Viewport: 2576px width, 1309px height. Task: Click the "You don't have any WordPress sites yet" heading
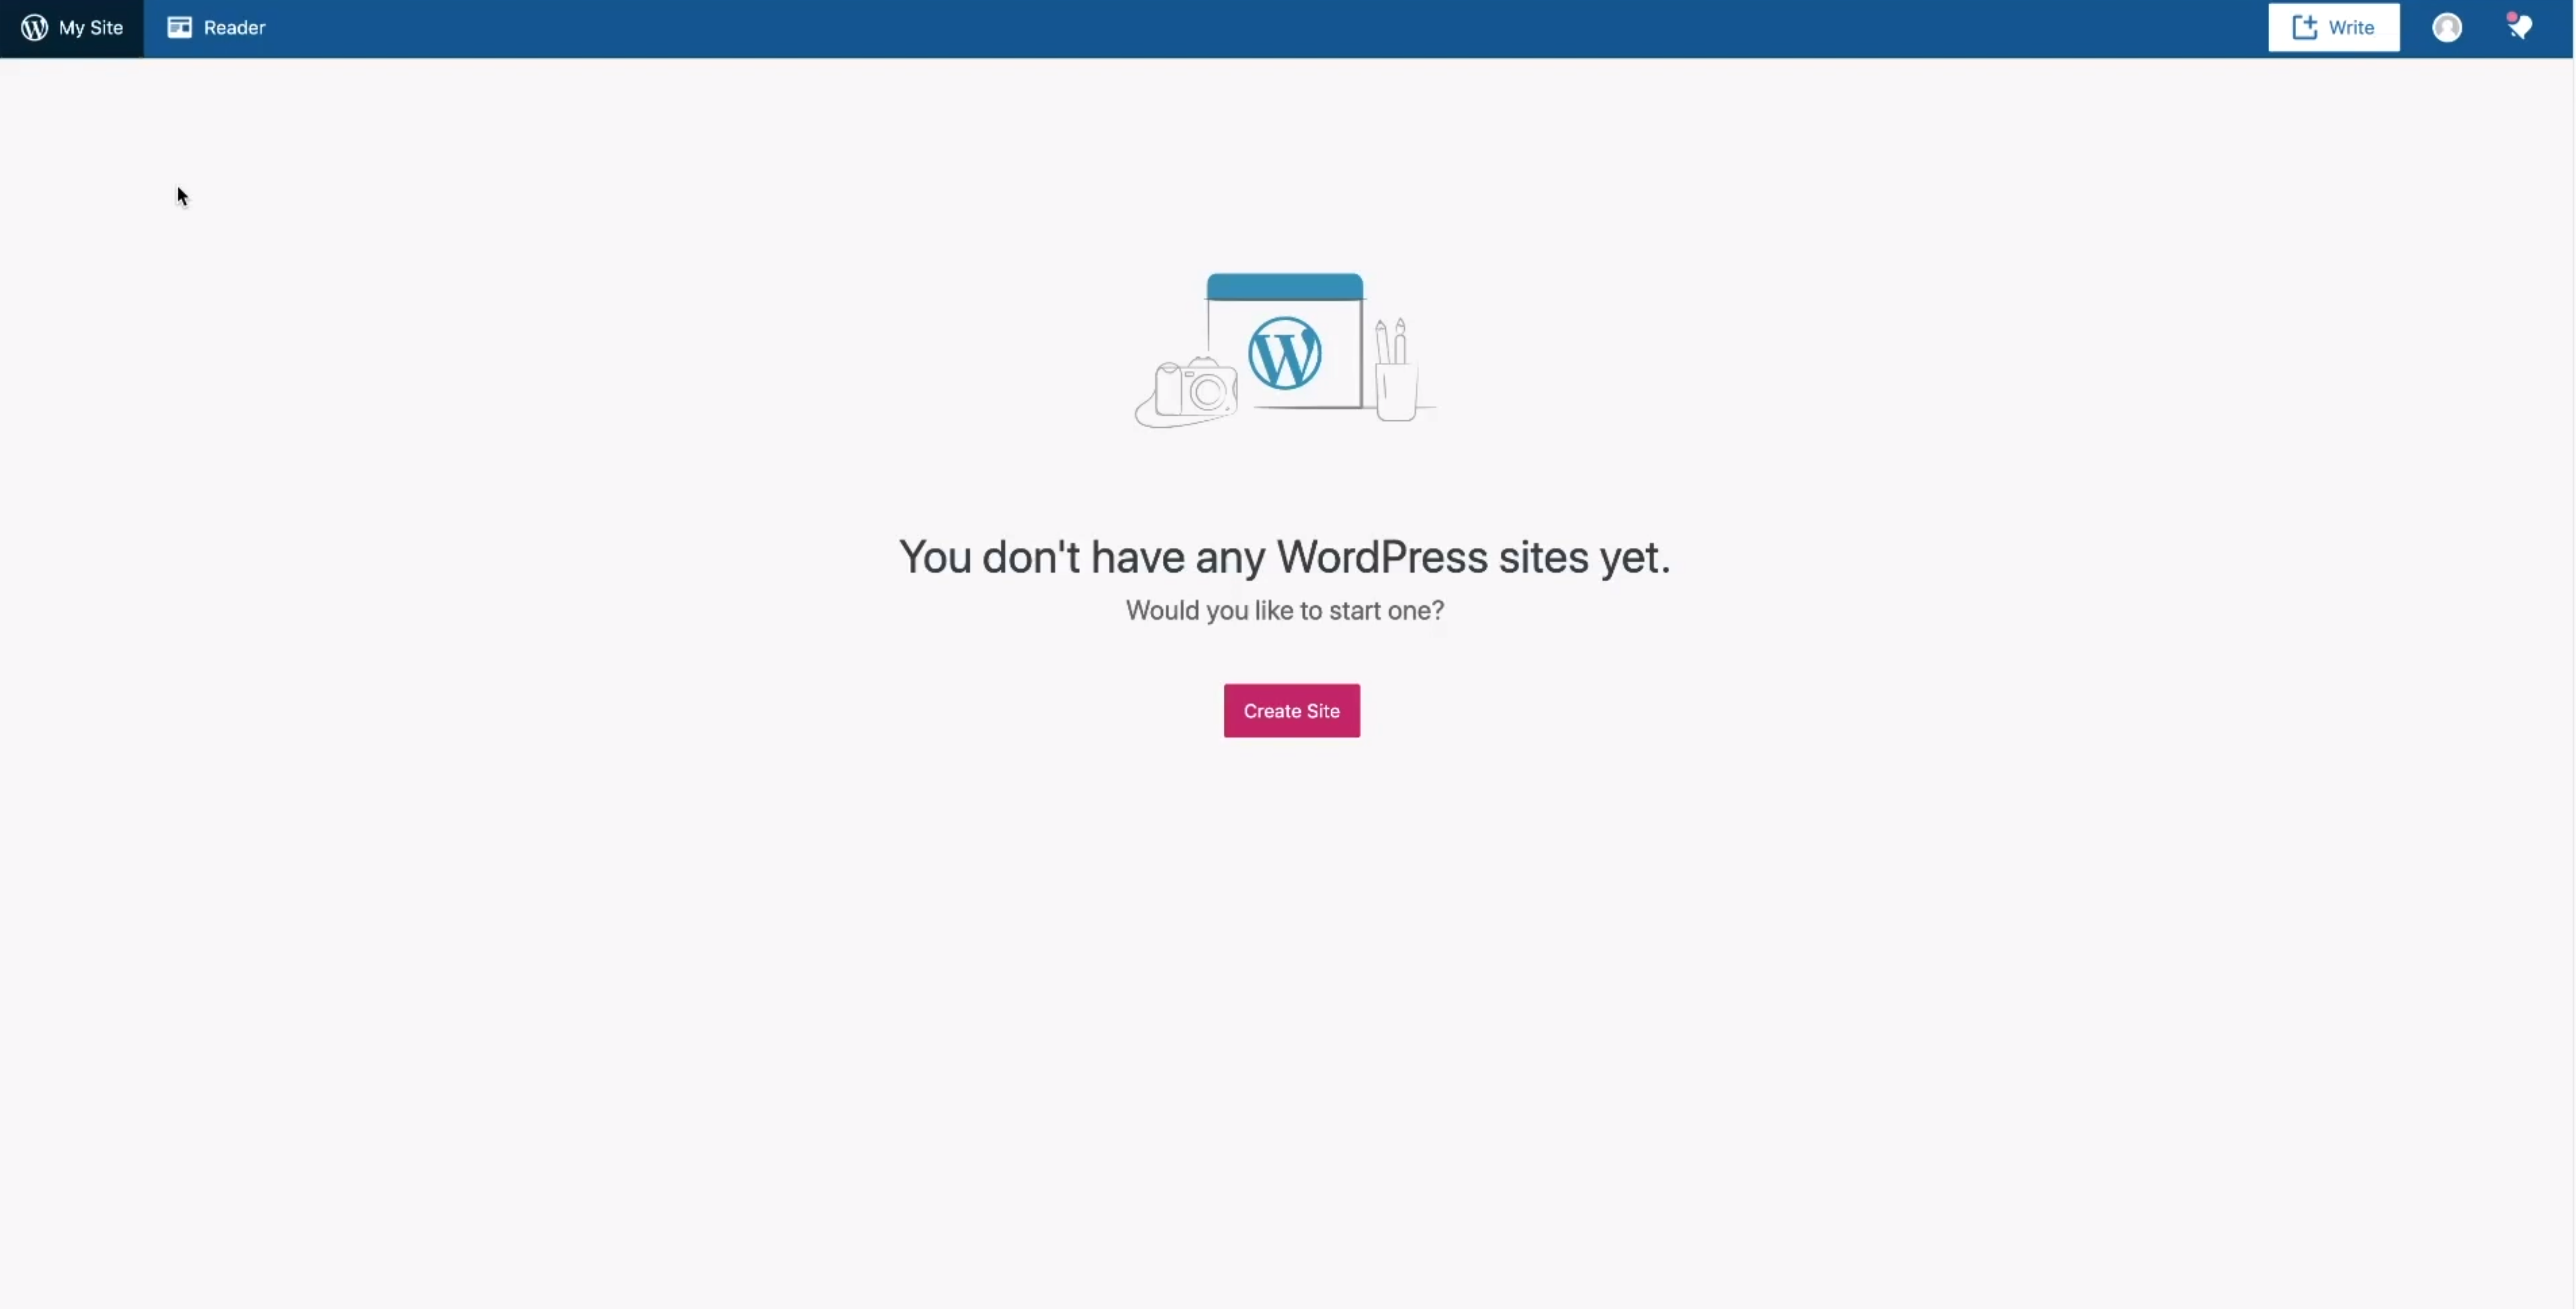point(1285,557)
